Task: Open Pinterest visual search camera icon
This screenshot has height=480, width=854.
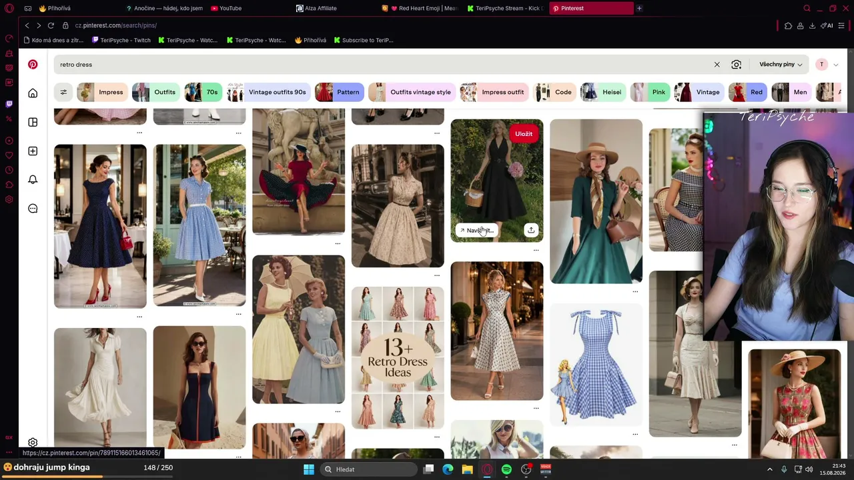Action: click(x=736, y=65)
